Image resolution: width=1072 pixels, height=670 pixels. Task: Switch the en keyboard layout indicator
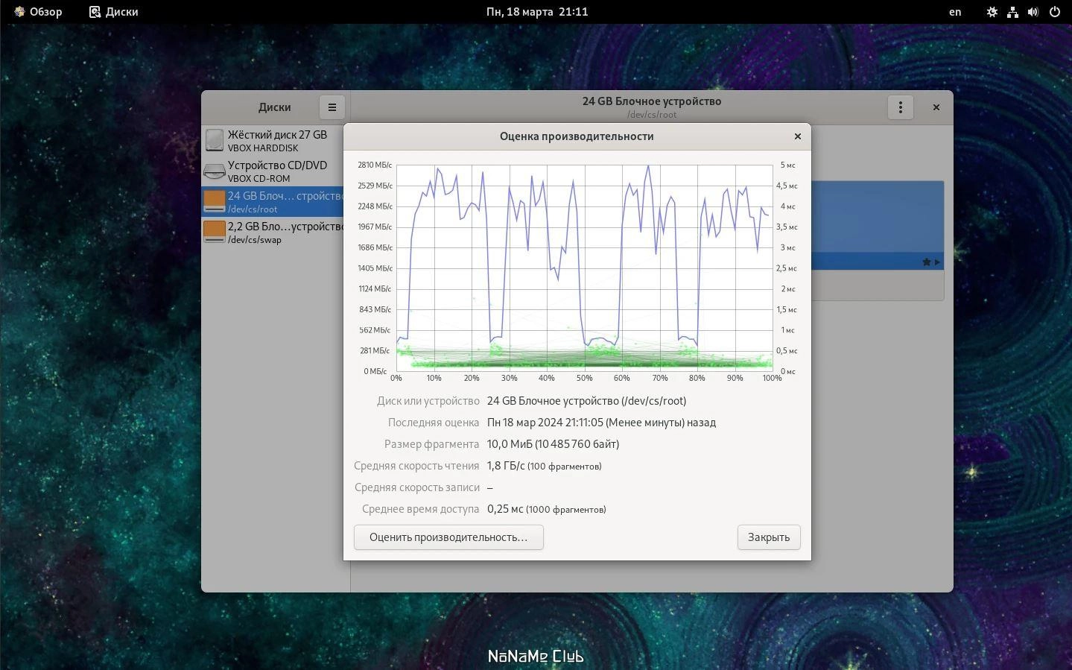point(955,12)
